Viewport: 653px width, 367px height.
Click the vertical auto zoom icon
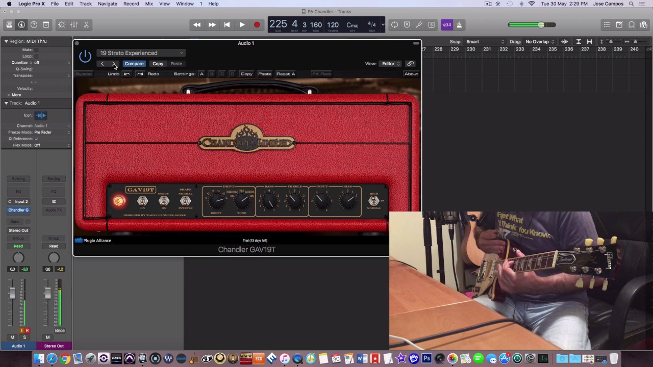579,42
